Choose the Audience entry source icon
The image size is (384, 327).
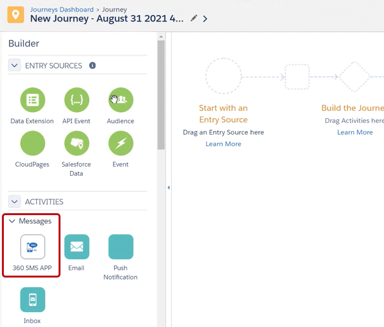120,100
